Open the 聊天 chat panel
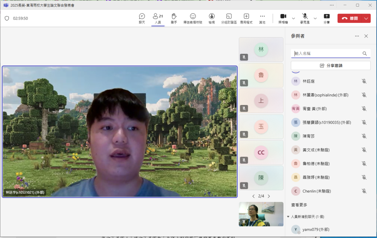Image resolution: width=377 pixels, height=238 pixels. [x=142, y=18]
